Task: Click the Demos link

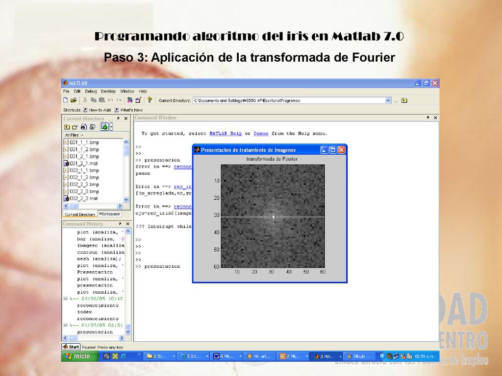Action: [x=261, y=133]
